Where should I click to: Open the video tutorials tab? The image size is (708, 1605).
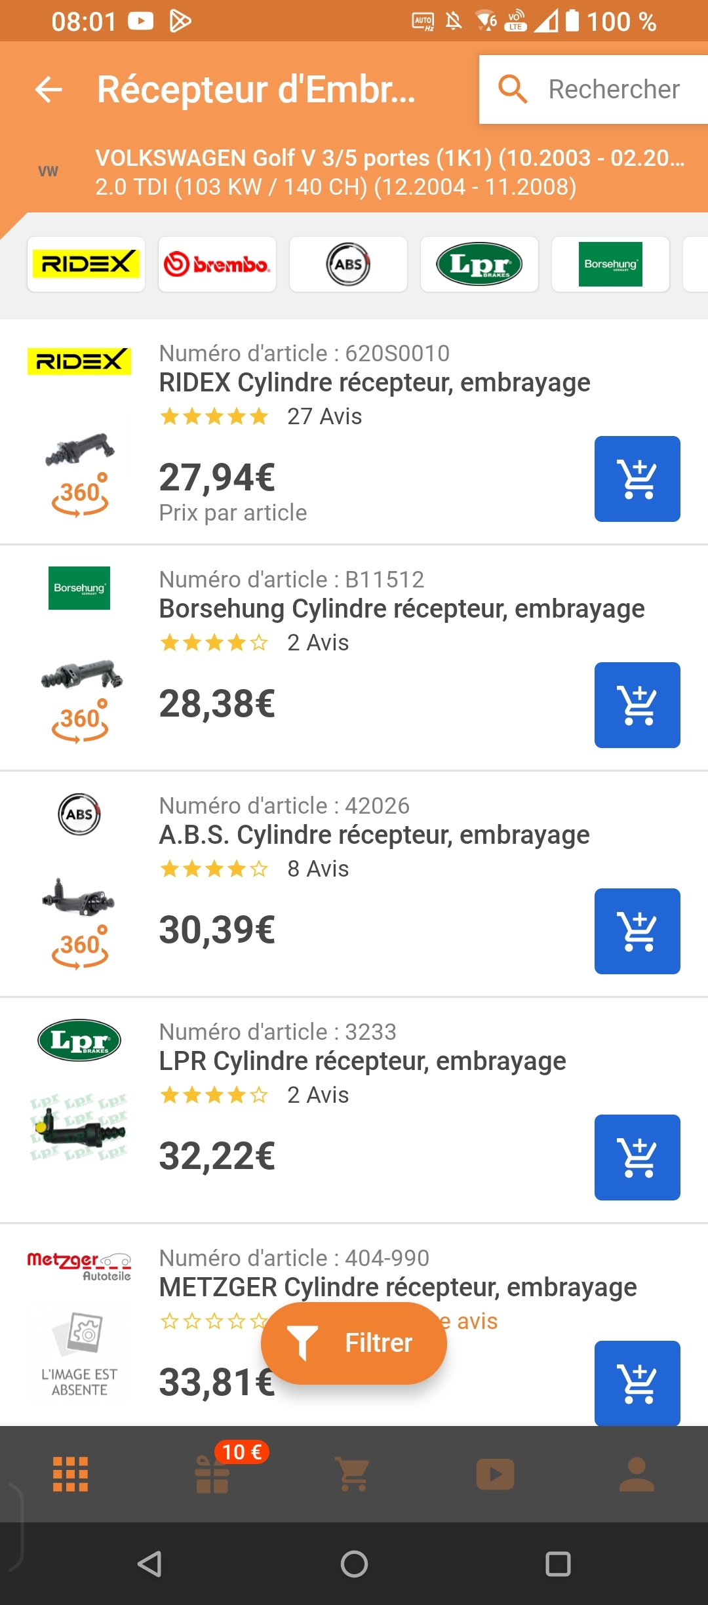tap(495, 1475)
